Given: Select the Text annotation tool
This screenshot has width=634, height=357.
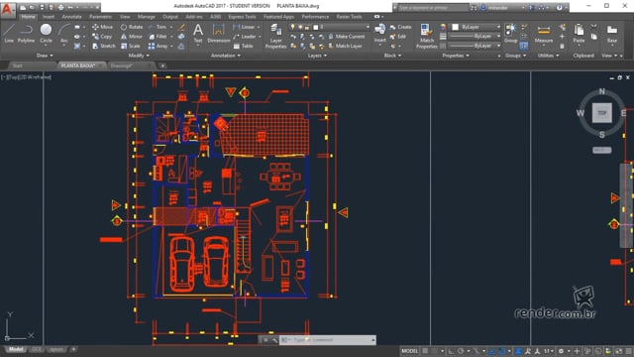Looking at the screenshot, I should pyautogui.click(x=198, y=33).
